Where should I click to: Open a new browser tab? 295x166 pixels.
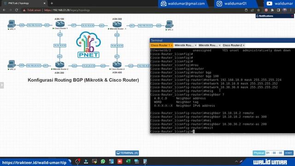point(52,3)
